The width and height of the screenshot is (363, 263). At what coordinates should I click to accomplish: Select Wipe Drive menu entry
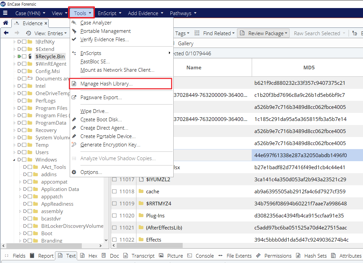tap(94, 111)
